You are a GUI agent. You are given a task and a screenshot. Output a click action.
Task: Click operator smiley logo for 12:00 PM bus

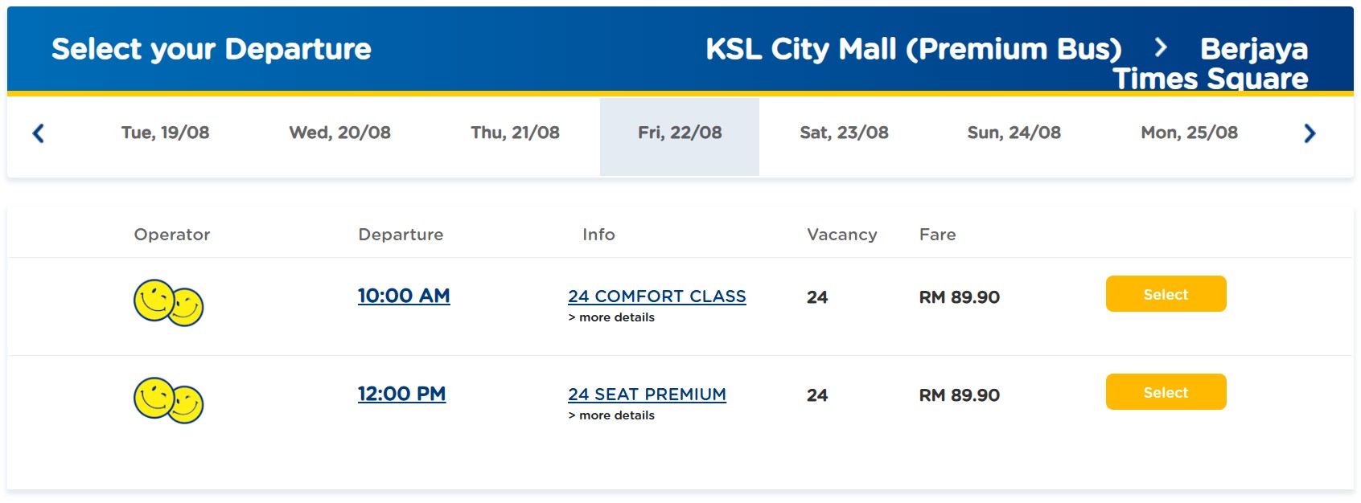pos(168,401)
